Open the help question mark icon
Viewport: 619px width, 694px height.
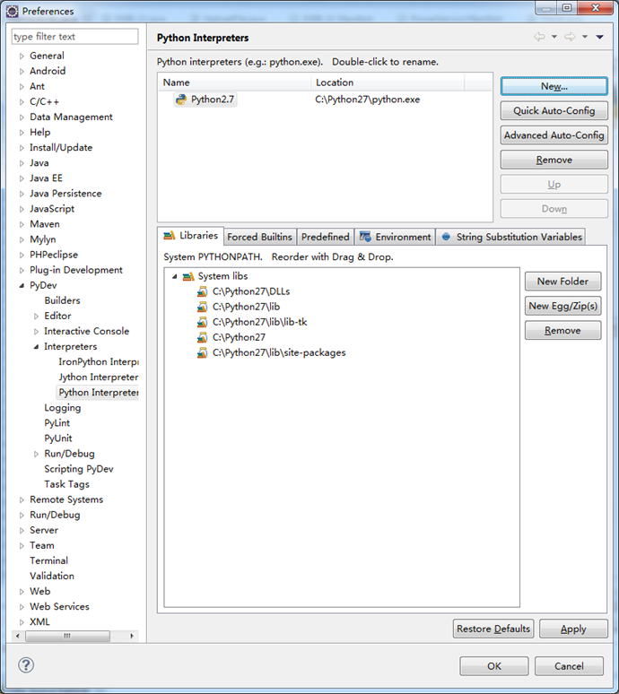(x=26, y=664)
